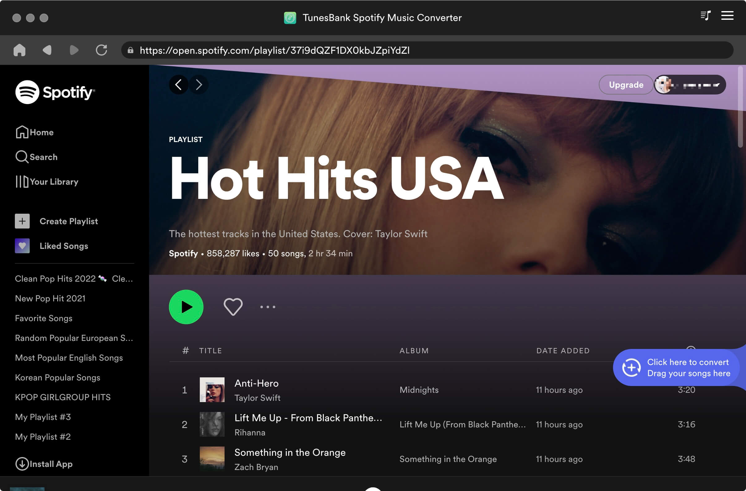Viewport: 746px width, 491px height.
Task: Click the 3:20 duration of Anti-Hero
Action: point(686,390)
